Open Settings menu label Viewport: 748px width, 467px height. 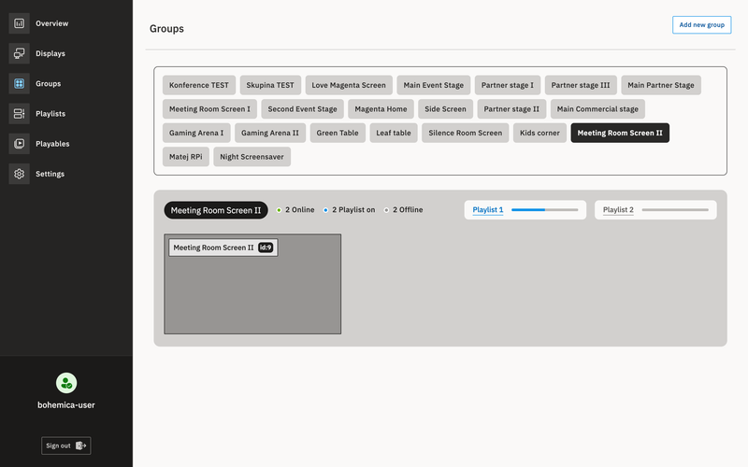click(x=50, y=174)
